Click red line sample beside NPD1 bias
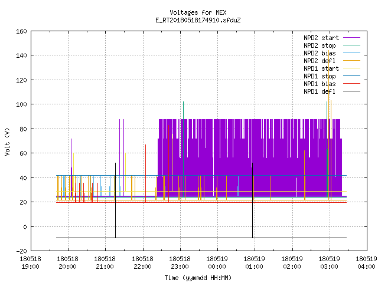The width and height of the screenshot is (378, 283). click(x=352, y=84)
